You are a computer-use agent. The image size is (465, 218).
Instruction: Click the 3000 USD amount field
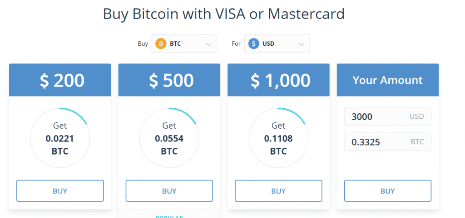387,116
